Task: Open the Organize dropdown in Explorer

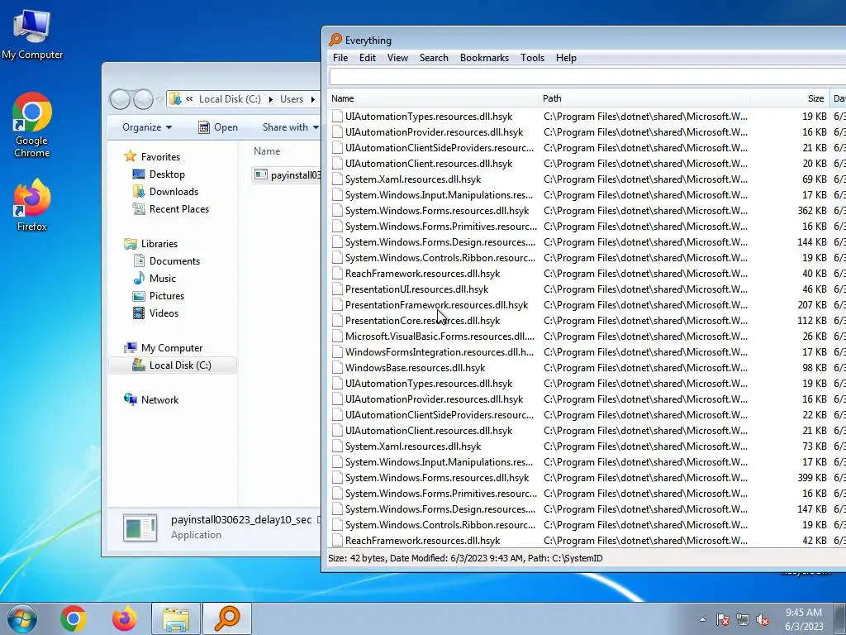Action: (147, 127)
